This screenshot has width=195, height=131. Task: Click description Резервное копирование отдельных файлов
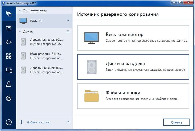(x=143, y=99)
